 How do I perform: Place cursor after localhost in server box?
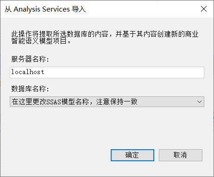pyautogui.click(x=45, y=72)
